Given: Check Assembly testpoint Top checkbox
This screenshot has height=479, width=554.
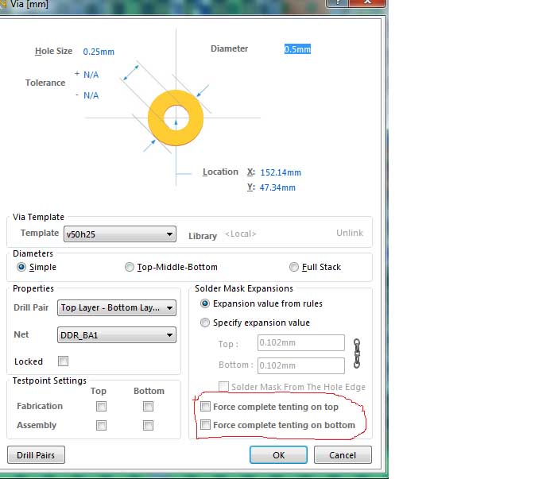Looking at the screenshot, I should [x=101, y=425].
